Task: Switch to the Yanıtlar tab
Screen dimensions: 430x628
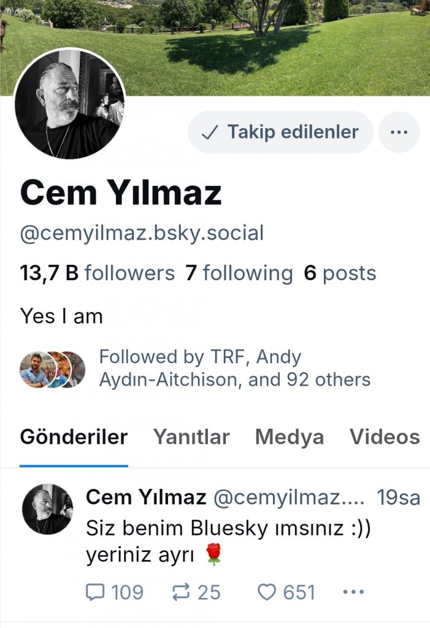Action: pos(191,437)
